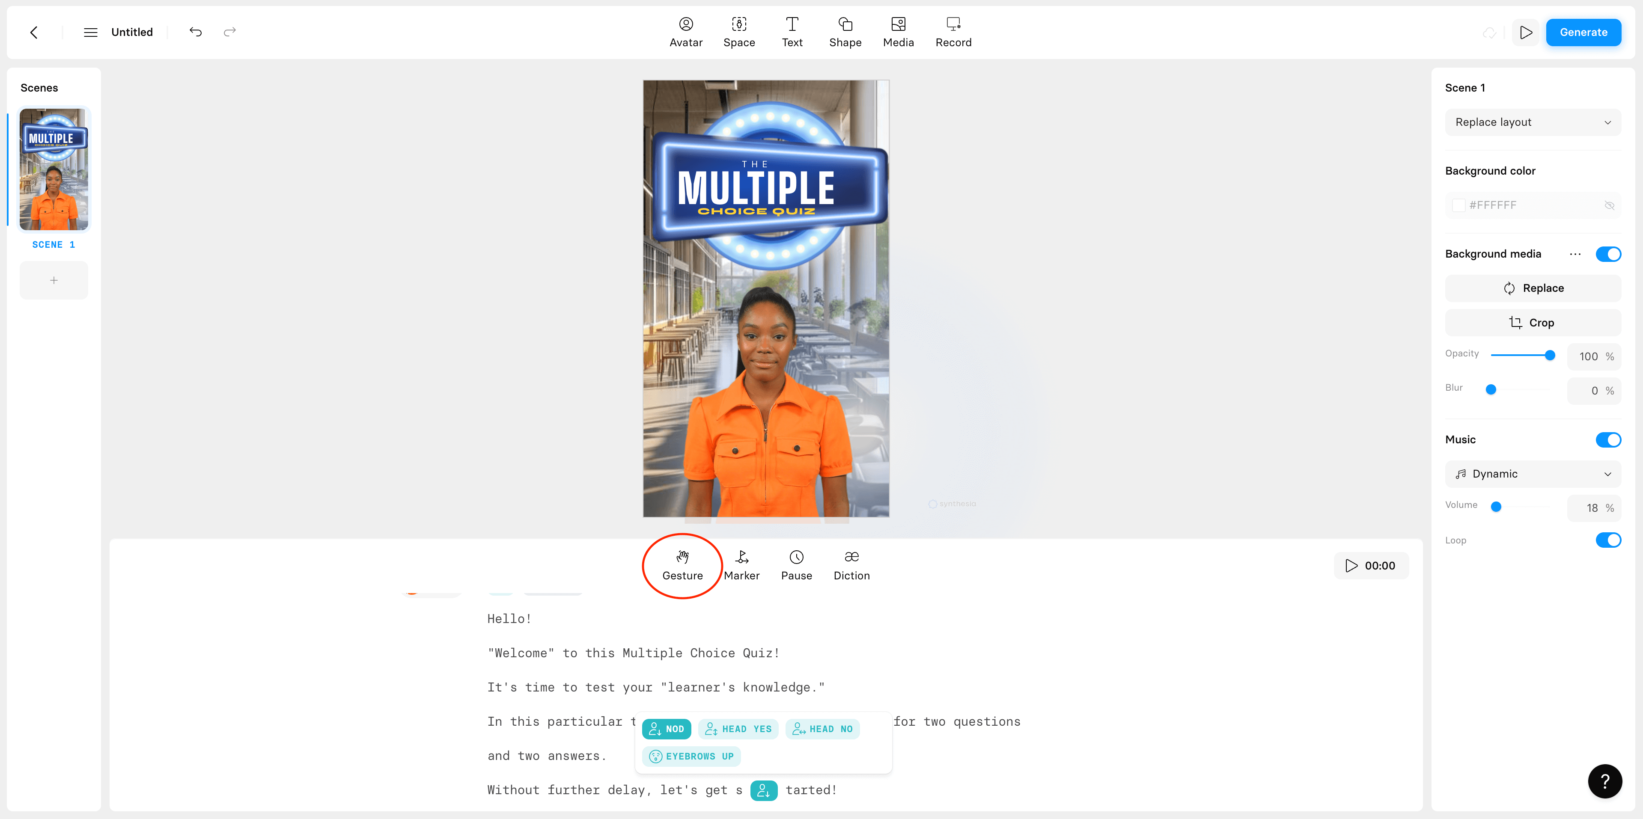Image resolution: width=1643 pixels, height=819 pixels.
Task: Click the Avatar tool in toolbar
Action: [x=686, y=31]
